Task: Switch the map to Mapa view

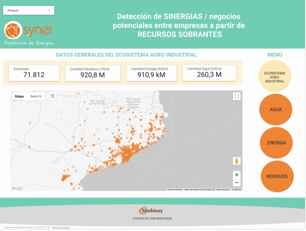Action: point(19,96)
